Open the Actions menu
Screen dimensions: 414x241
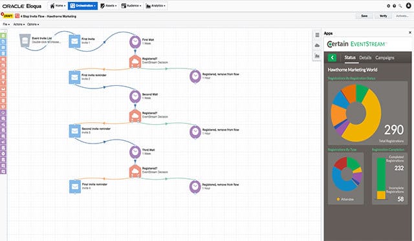(x=19, y=25)
